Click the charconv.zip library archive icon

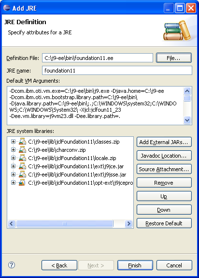[x=23, y=150]
